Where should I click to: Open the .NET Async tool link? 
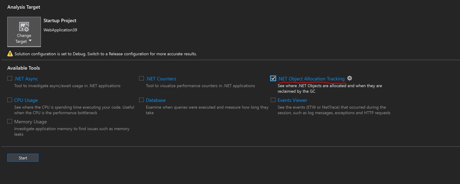26,79
